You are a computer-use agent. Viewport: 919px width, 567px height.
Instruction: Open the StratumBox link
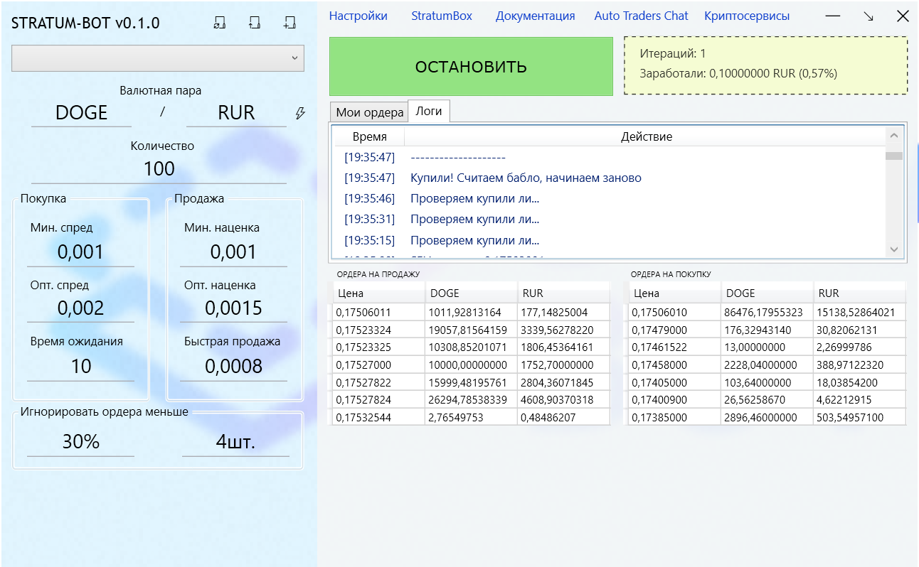click(441, 16)
